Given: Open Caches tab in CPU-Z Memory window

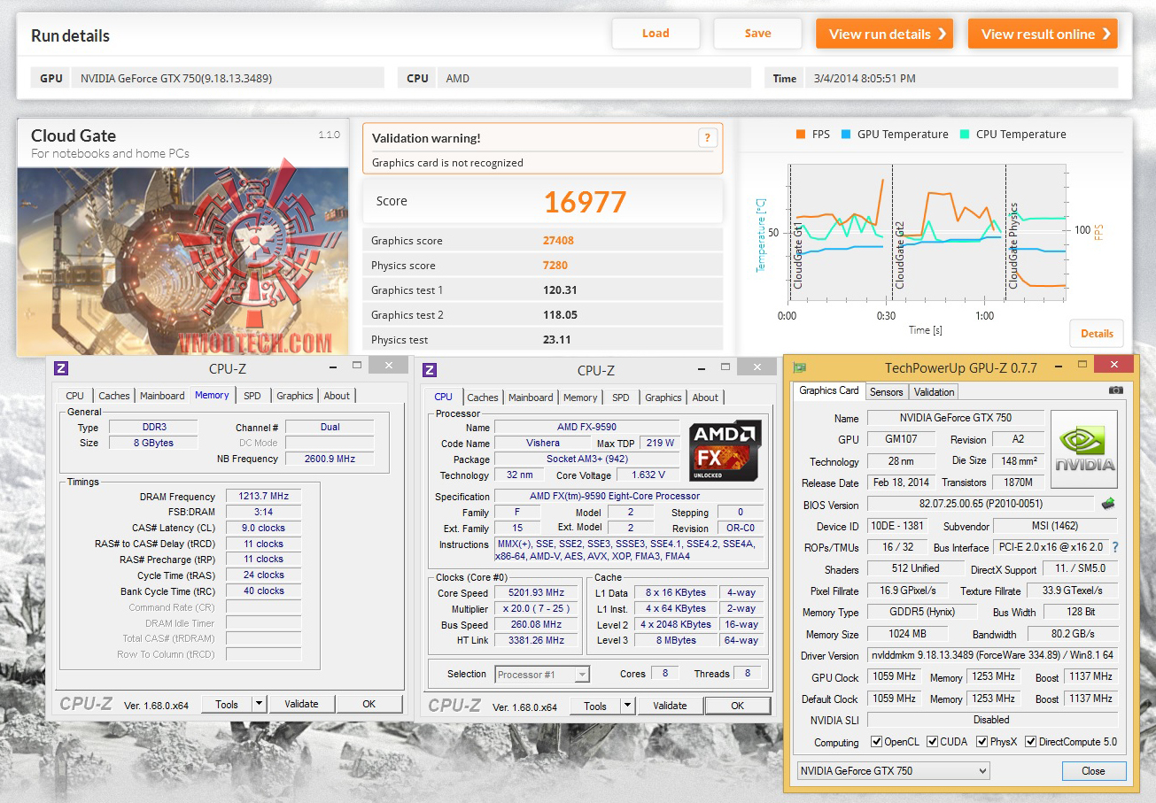Looking at the screenshot, I should pos(114,396).
